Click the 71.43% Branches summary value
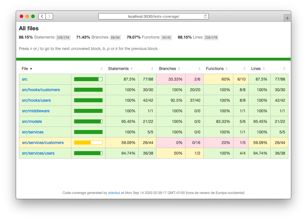 coord(83,37)
